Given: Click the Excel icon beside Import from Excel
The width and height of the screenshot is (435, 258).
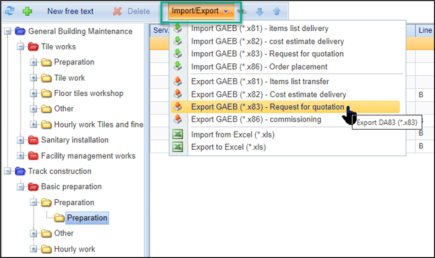Looking at the screenshot, I should click(177, 135).
